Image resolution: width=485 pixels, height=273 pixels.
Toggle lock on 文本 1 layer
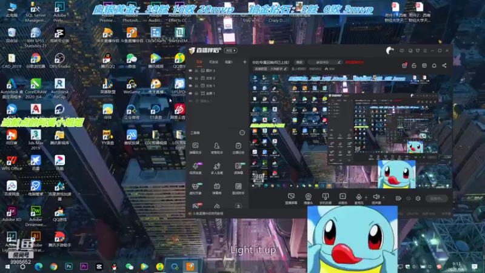point(196,86)
